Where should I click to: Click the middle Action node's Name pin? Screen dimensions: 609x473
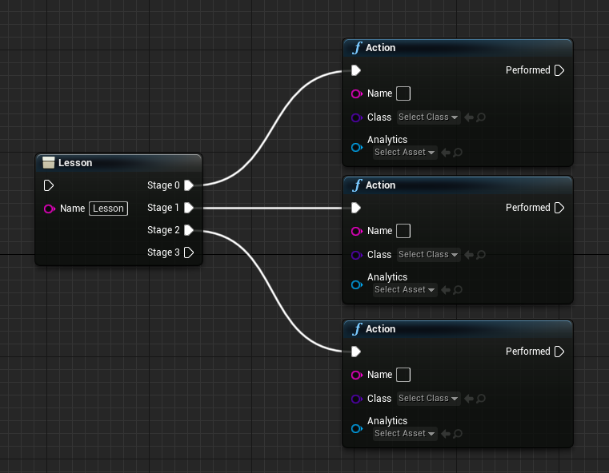point(357,232)
